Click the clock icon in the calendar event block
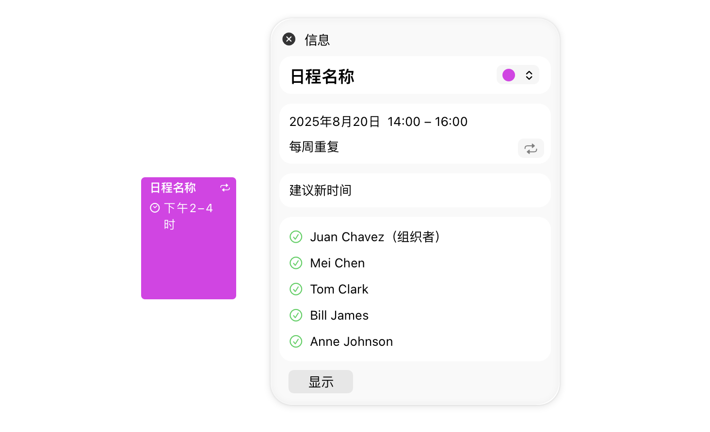This screenshot has height=432, width=710. coord(155,208)
